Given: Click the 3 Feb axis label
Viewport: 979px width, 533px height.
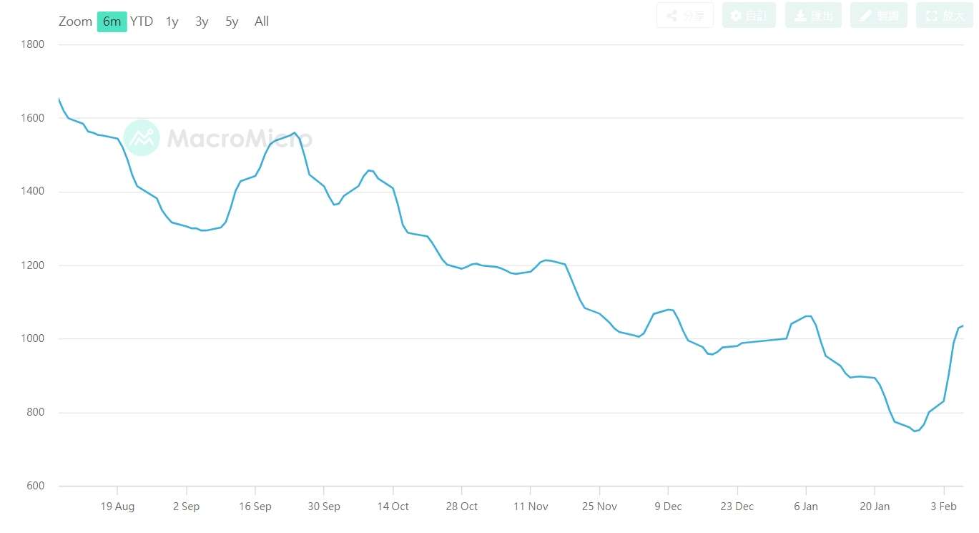Looking at the screenshot, I should point(944,507).
